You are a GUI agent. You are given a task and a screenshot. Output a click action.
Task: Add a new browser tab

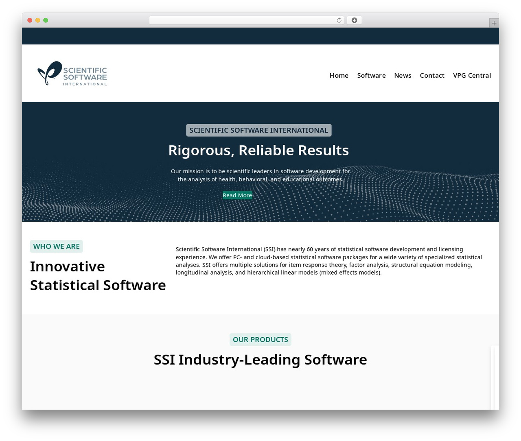coord(494,23)
